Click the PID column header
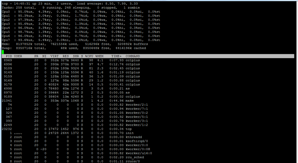The width and height of the screenshot is (298, 163). click(x=9, y=56)
